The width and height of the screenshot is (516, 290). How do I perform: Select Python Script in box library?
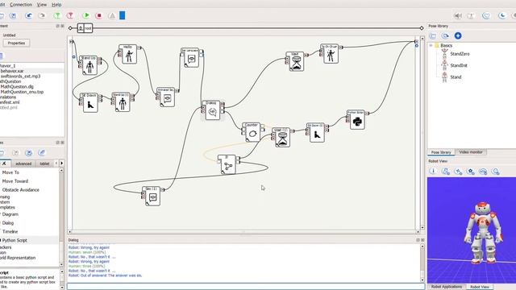tap(15, 240)
